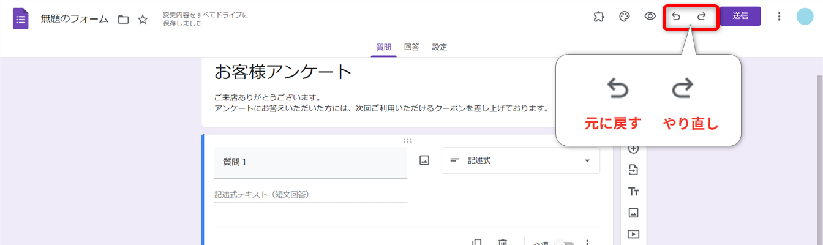Open the theme customization palette
The width and height of the screenshot is (823, 245).
[x=625, y=17]
